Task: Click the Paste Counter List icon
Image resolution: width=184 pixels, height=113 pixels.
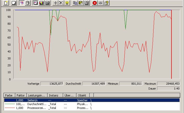Action: tap(81, 3)
